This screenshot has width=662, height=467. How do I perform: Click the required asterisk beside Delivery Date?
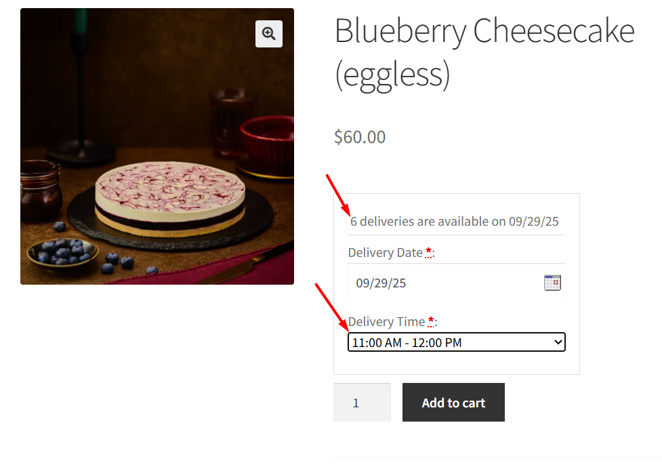(428, 252)
